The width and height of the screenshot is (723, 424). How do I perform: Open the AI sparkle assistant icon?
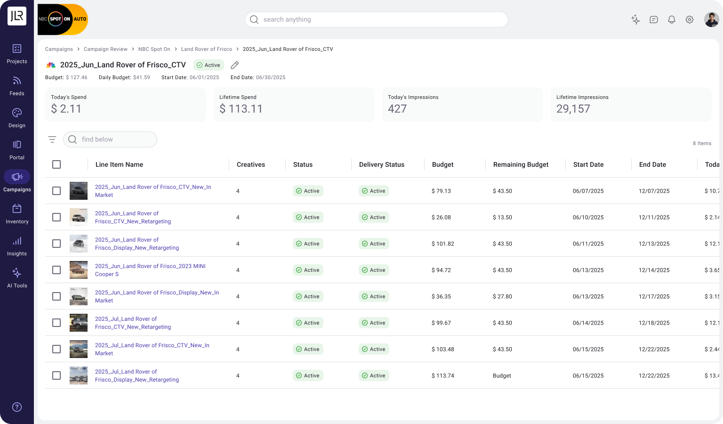click(635, 20)
